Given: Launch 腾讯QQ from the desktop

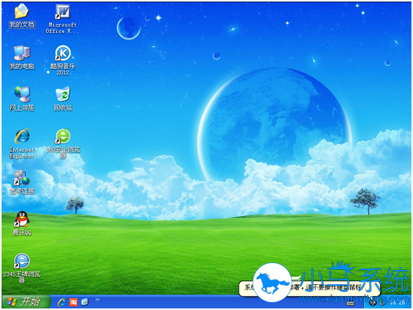Looking at the screenshot, I should 22,223.
